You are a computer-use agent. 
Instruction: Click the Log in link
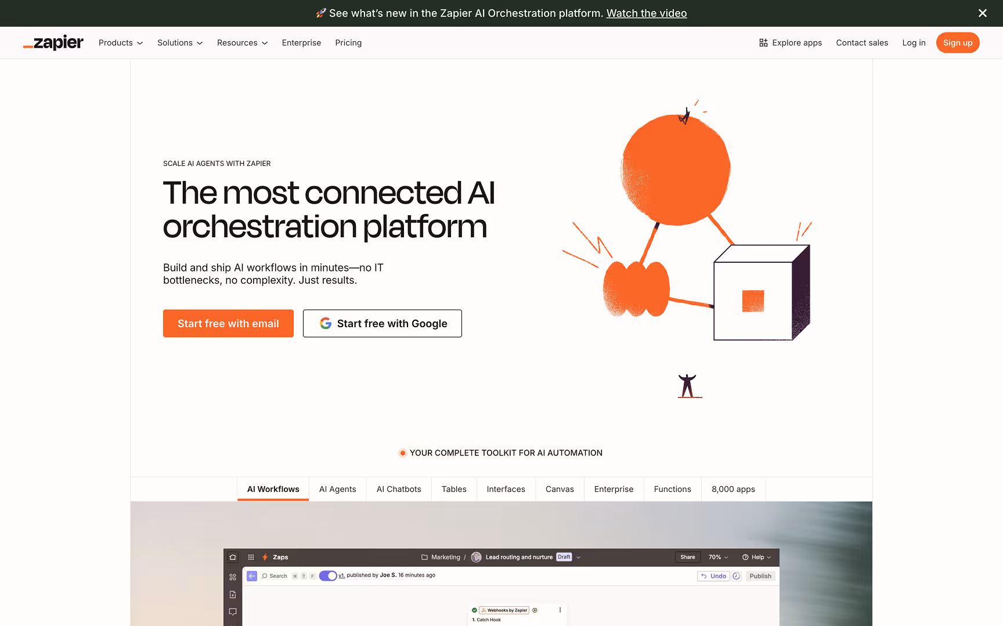click(x=914, y=43)
